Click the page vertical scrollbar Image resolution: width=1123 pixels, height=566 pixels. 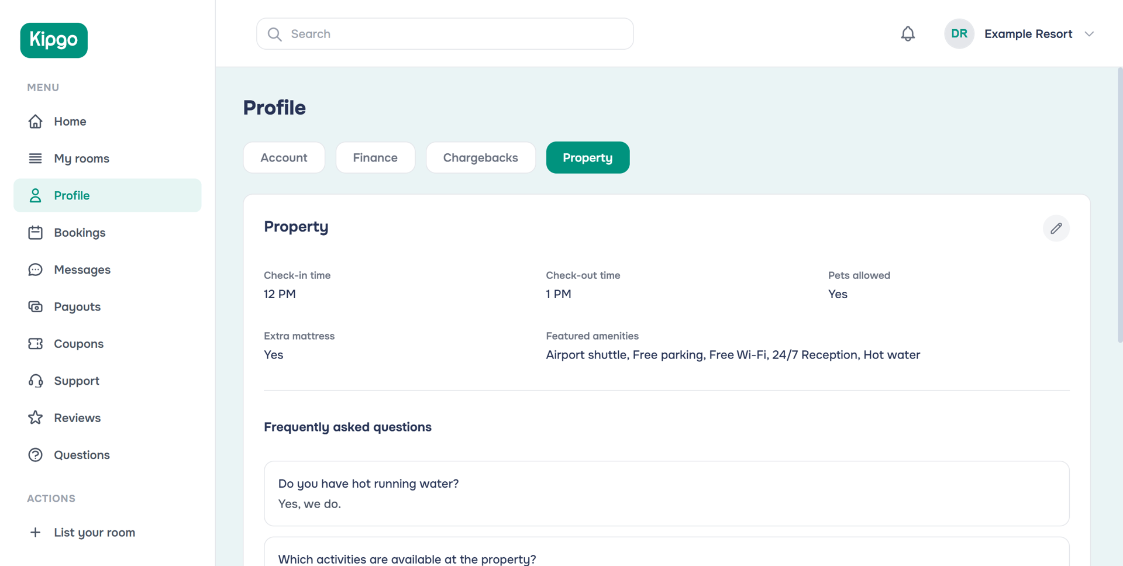[x=1119, y=205]
